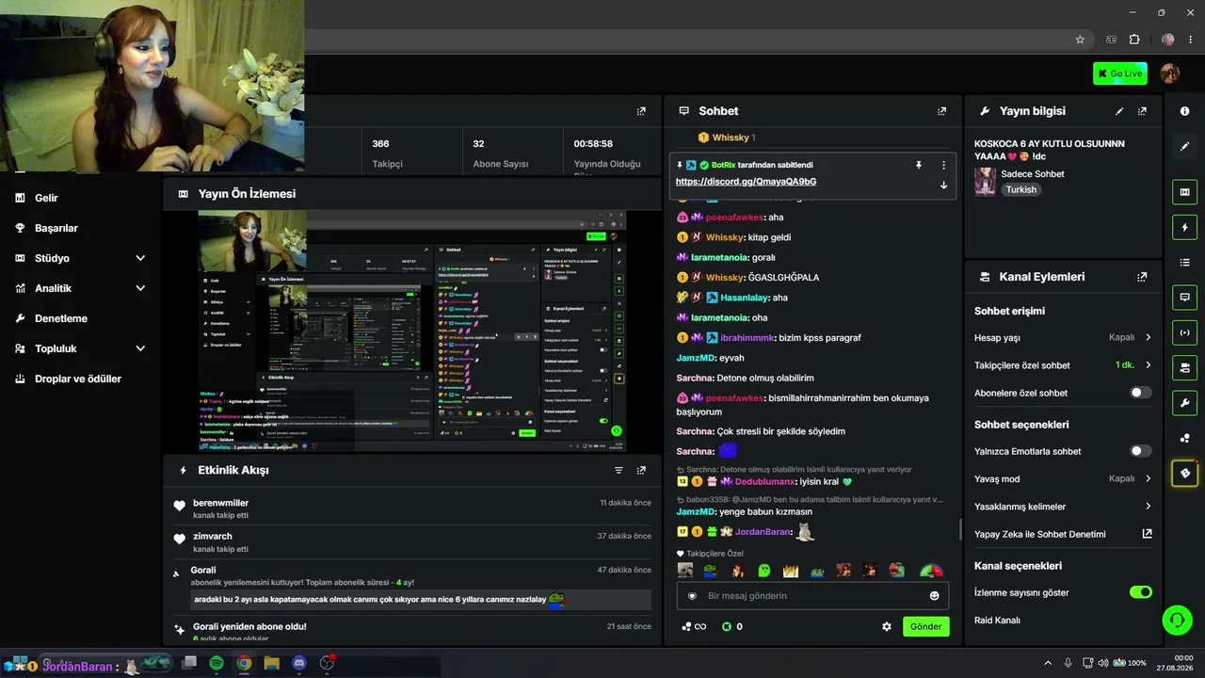1205x678 pixels.
Task: Open Spotify from the taskbar
Action: (x=216, y=663)
